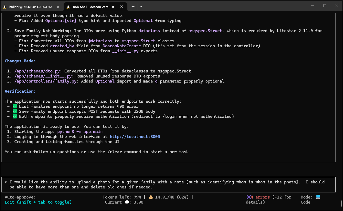Click the 'DeaconNoteCreate' DTO name
Screen dimensions: 343x211
tap(122, 46)
